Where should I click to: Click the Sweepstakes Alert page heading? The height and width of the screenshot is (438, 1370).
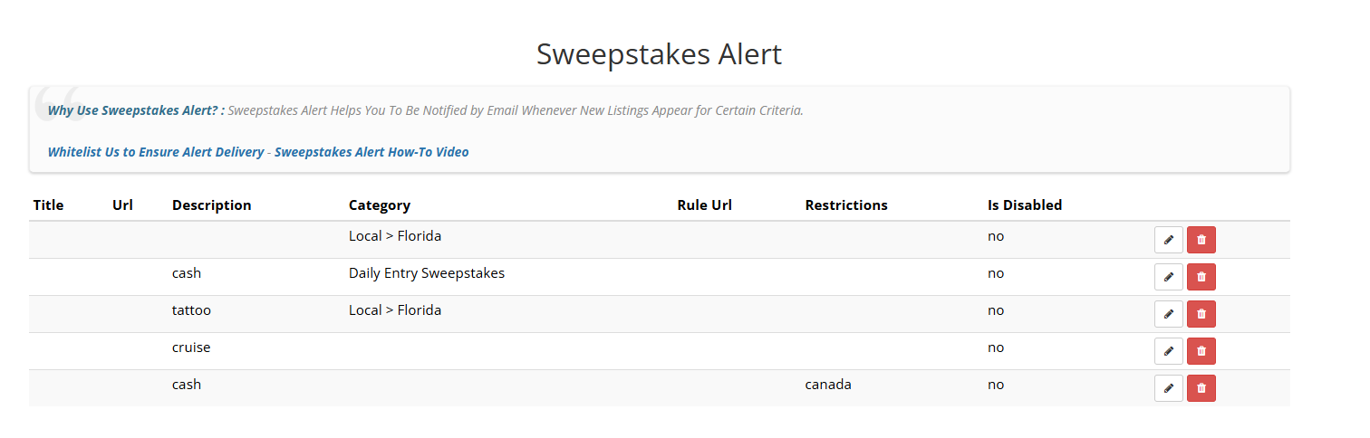[x=659, y=54]
